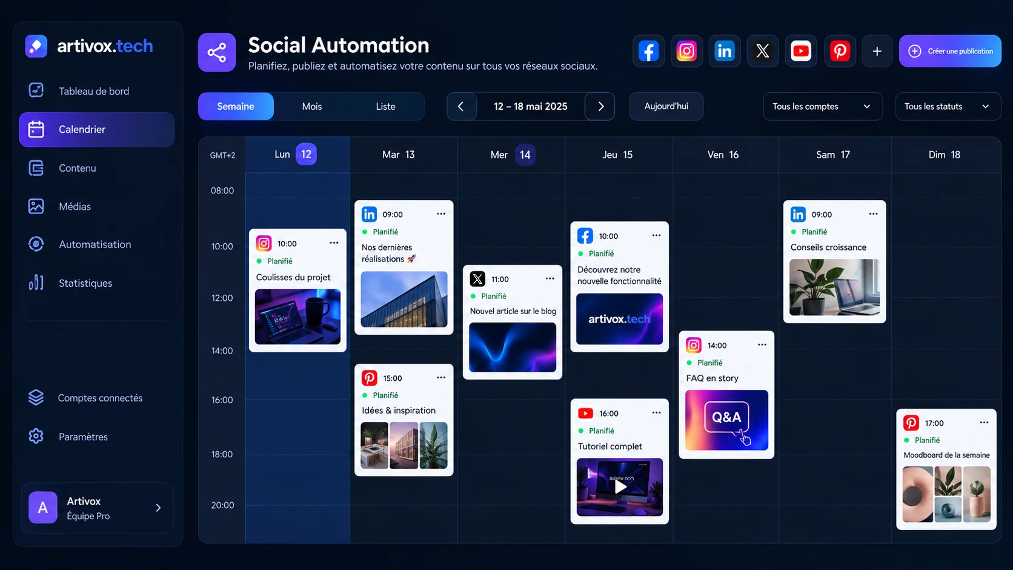Open options menu of Moodboard de la semaine
This screenshot has height=570, width=1013.
(x=984, y=422)
